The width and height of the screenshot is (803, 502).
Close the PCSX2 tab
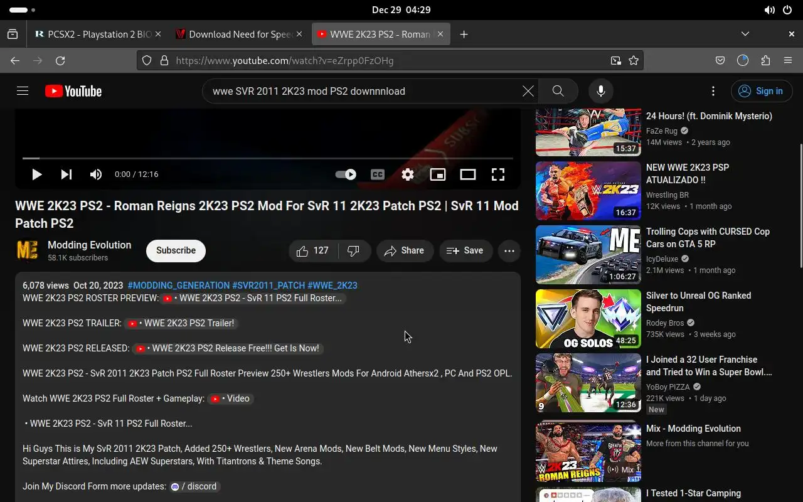click(x=157, y=35)
